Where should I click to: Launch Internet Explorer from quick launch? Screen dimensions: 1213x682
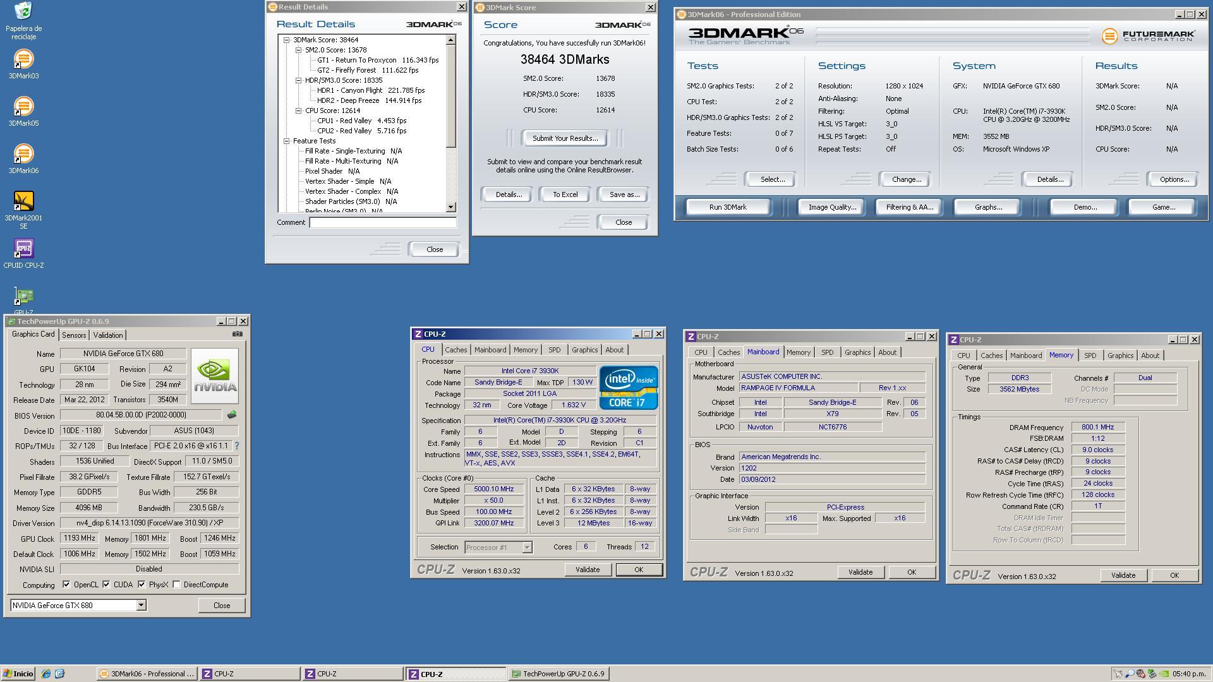[45, 674]
